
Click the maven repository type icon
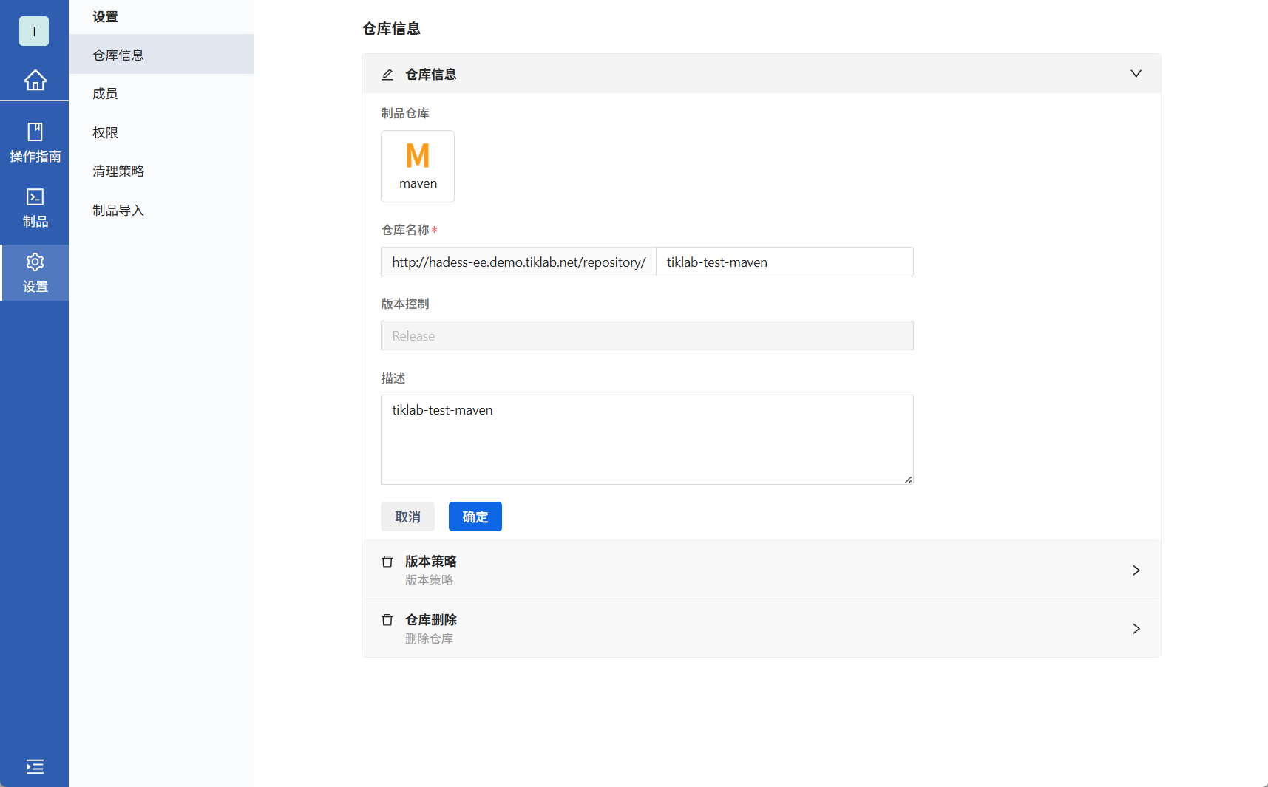tap(417, 166)
